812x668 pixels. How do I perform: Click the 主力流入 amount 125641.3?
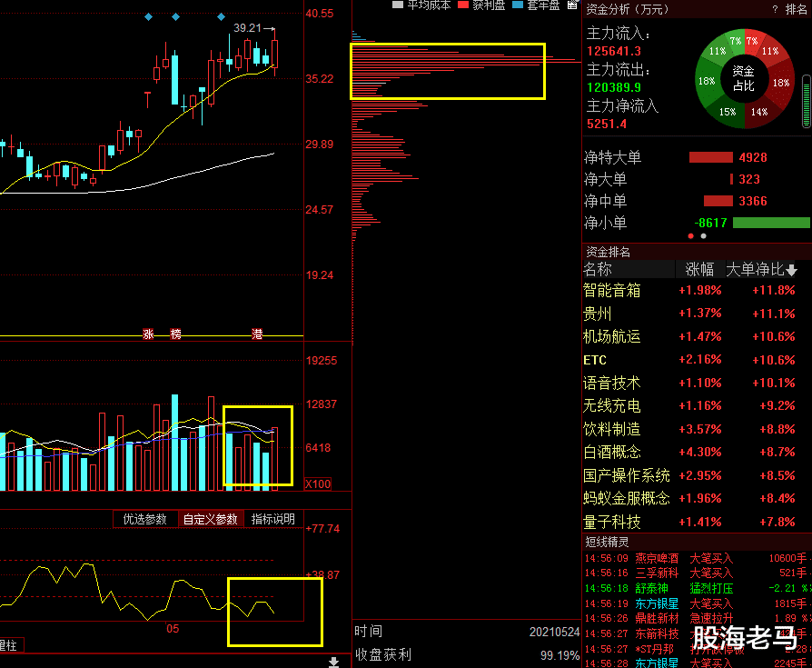click(614, 51)
